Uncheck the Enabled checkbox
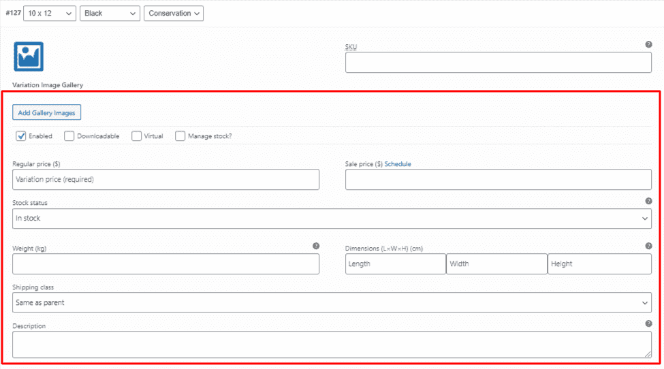Image resolution: width=664 pixels, height=369 pixels. pyautogui.click(x=20, y=136)
